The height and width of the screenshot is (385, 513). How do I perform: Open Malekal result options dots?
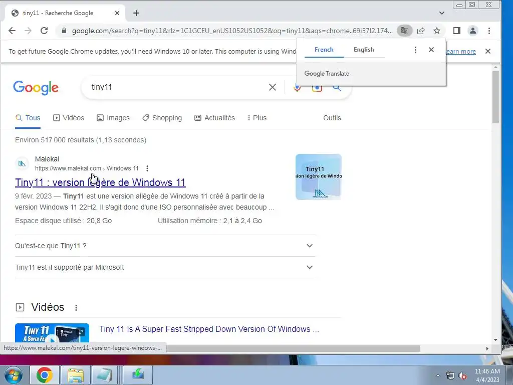[x=147, y=168]
